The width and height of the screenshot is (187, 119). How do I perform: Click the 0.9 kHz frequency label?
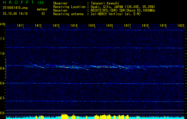tap(3, 68)
